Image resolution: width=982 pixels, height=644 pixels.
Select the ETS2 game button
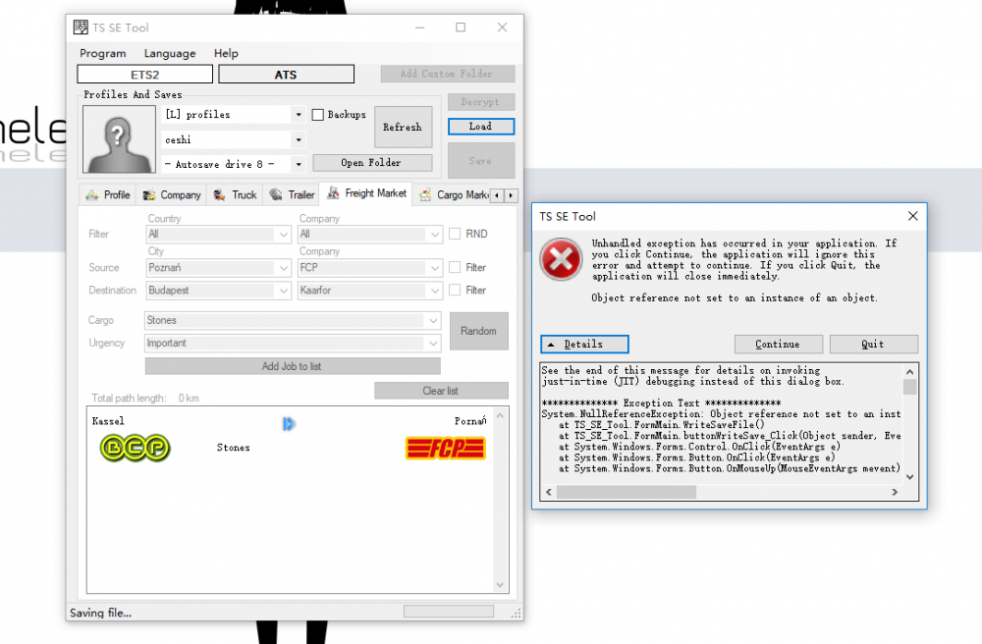144,75
